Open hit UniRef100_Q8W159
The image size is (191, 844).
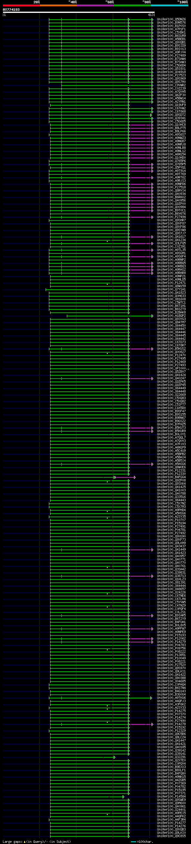point(171,286)
